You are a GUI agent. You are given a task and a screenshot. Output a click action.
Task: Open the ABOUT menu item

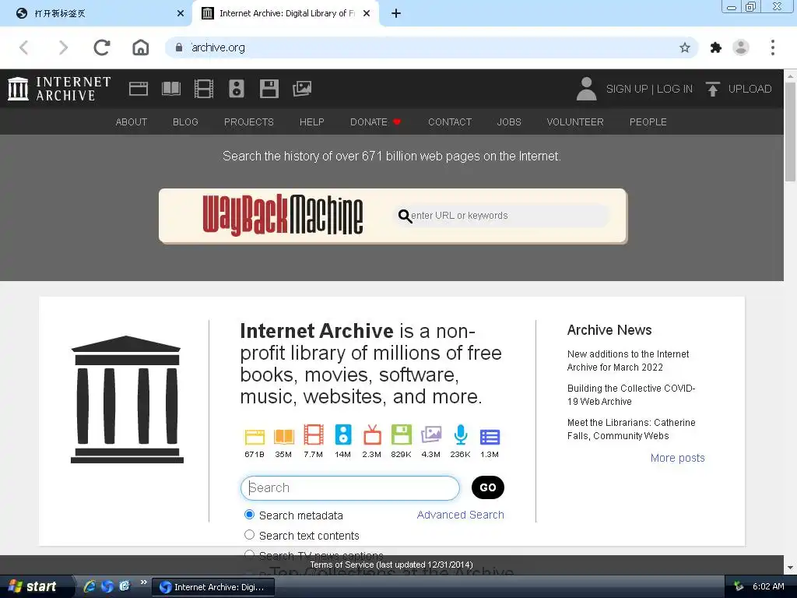click(x=131, y=122)
